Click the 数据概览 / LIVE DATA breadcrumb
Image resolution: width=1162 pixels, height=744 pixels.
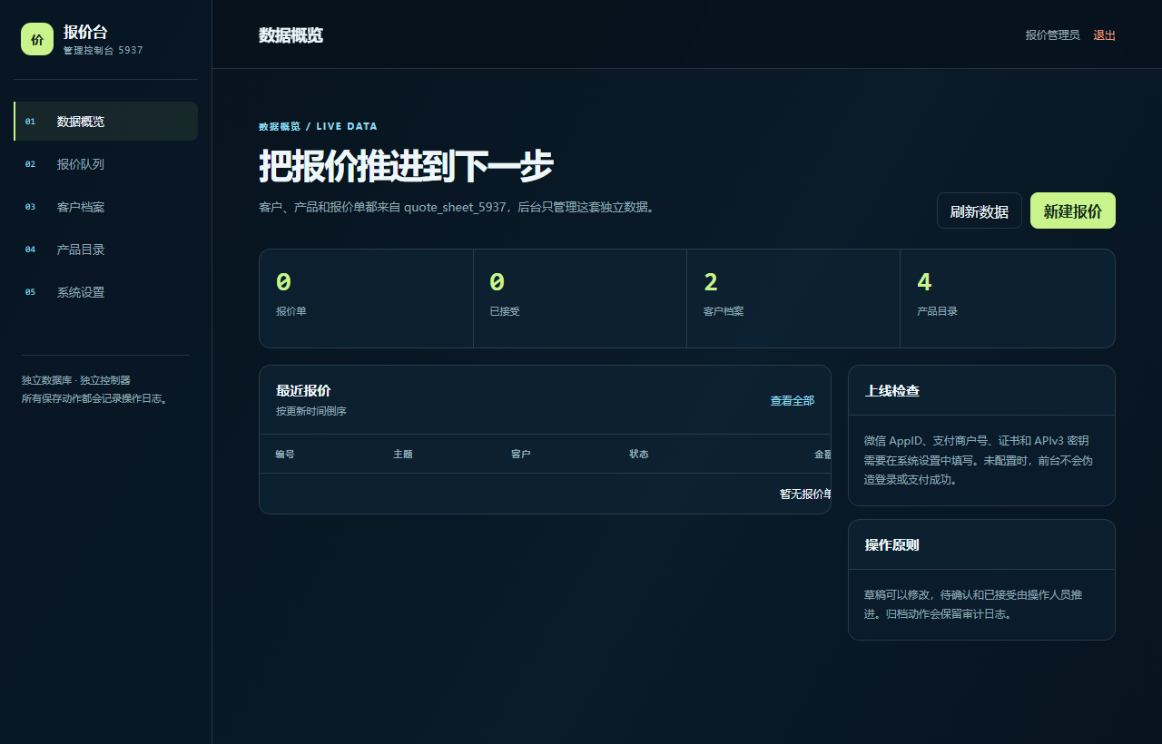pyautogui.click(x=318, y=126)
